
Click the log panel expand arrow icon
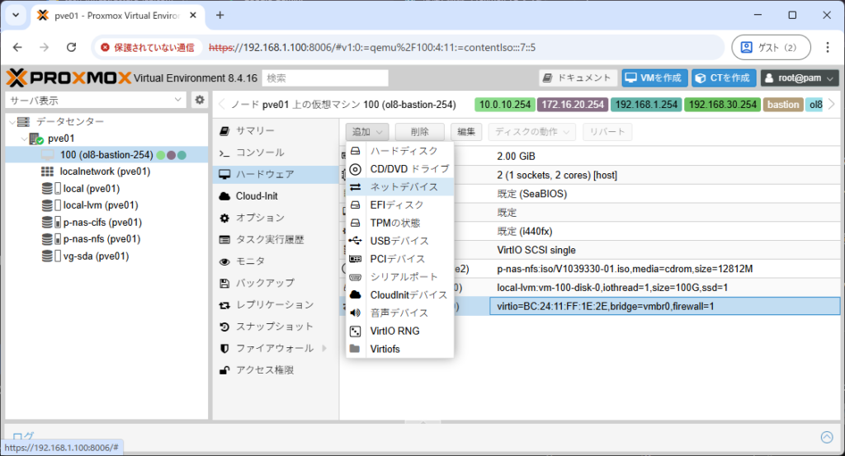(827, 437)
